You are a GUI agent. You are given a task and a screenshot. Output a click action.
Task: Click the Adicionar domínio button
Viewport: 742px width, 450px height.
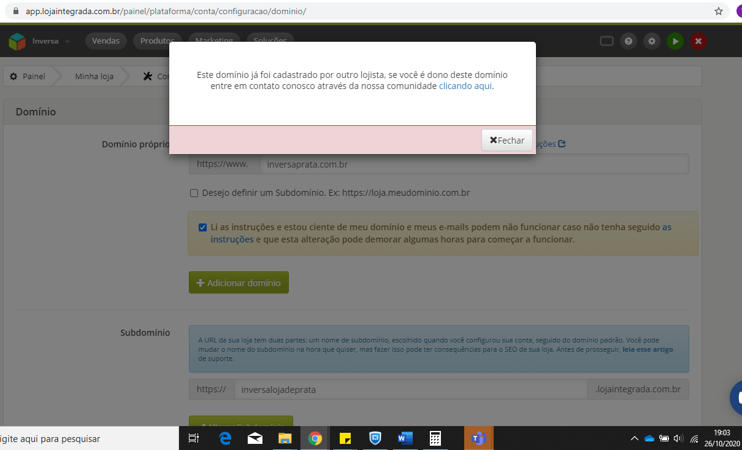pyautogui.click(x=239, y=282)
